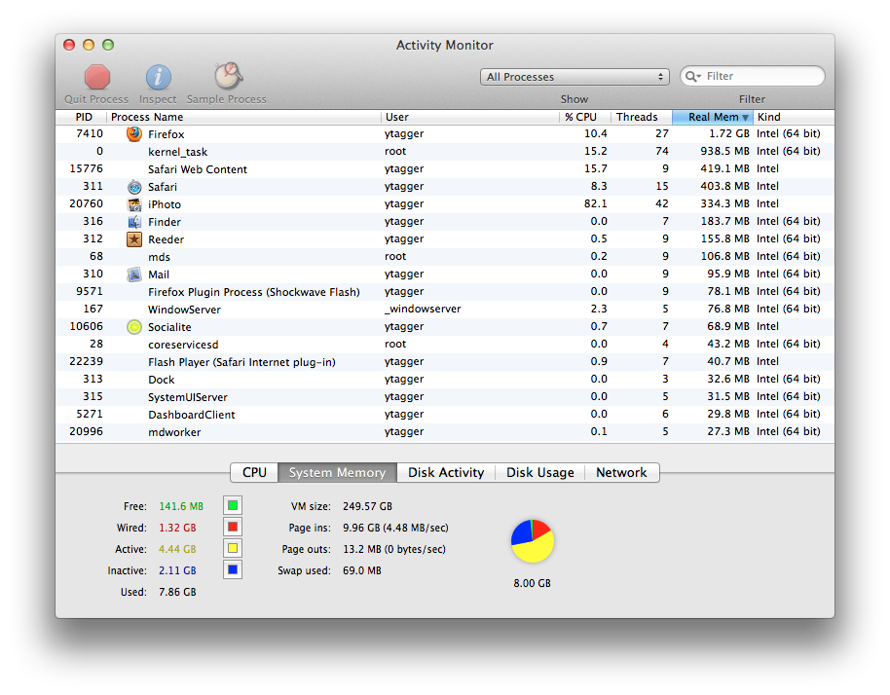Viewport: 890px width, 695px height.
Task: Click the Page outs 13.2 MB value
Action: coord(394,549)
